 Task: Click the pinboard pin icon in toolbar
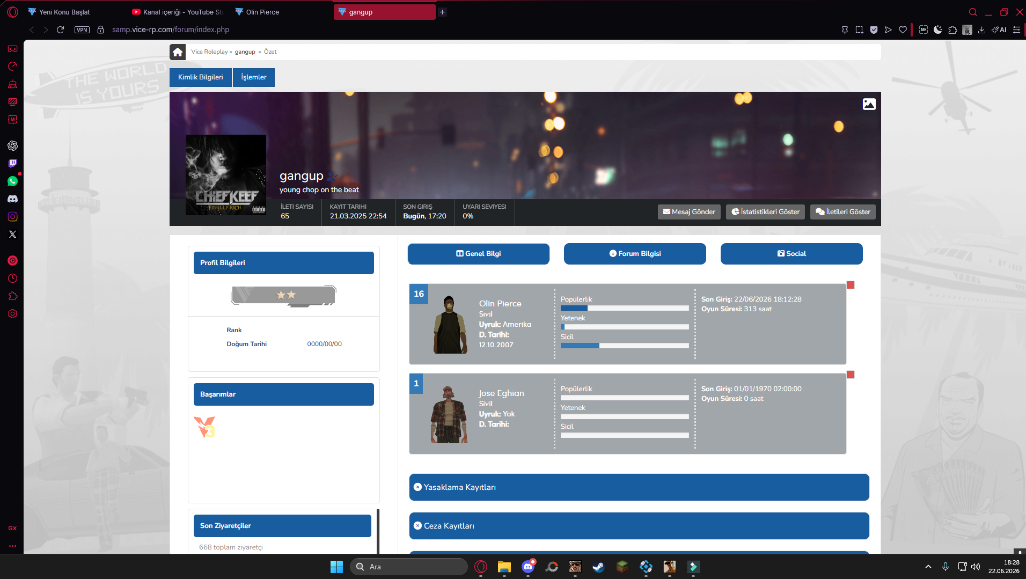pos(845,30)
